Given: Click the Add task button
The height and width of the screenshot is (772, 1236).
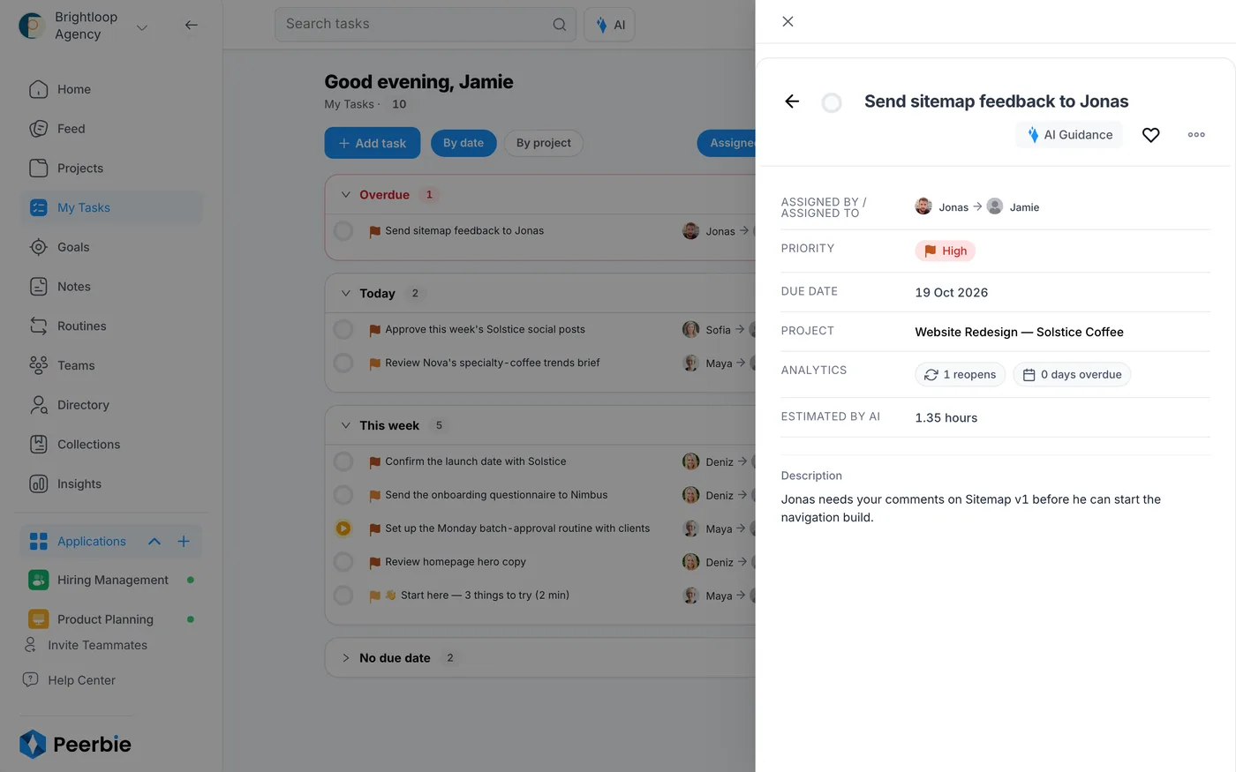Looking at the screenshot, I should [x=372, y=143].
